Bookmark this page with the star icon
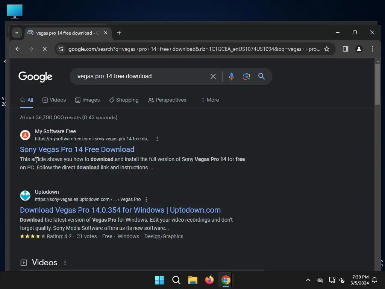Viewport: 385px width, 289px height. coord(327,49)
